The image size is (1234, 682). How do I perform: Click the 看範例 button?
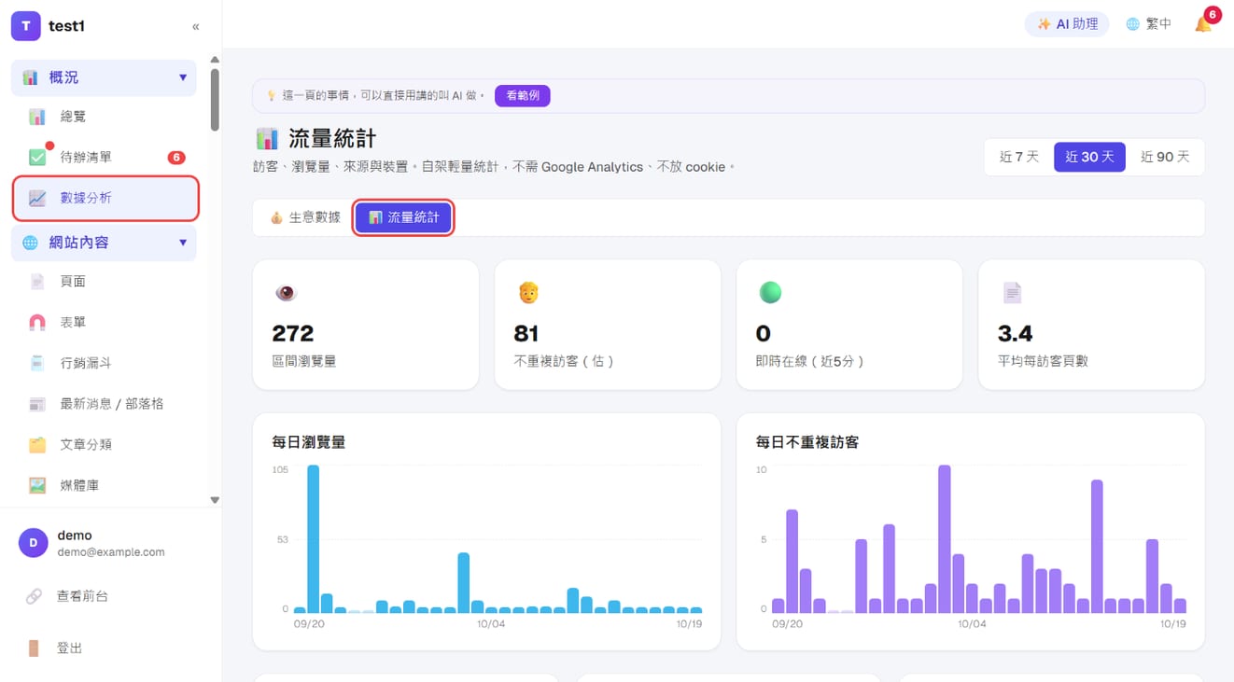pos(523,95)
